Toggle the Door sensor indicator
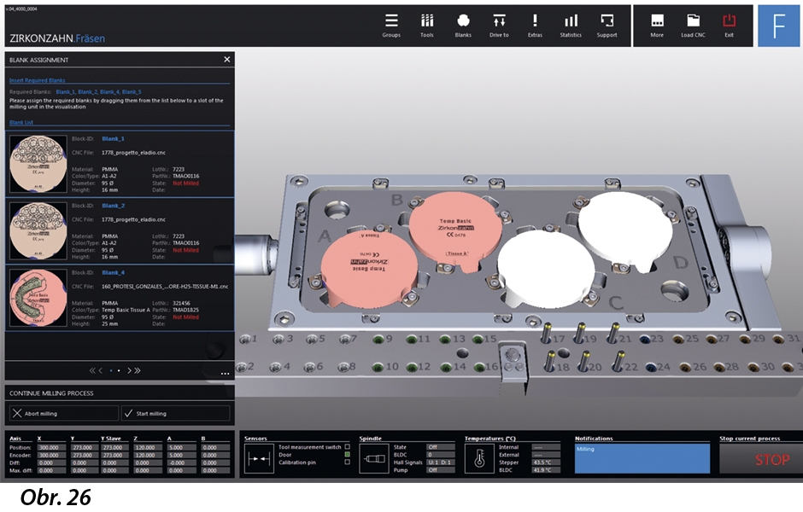The image size is (803, 512). click(347, 454)
